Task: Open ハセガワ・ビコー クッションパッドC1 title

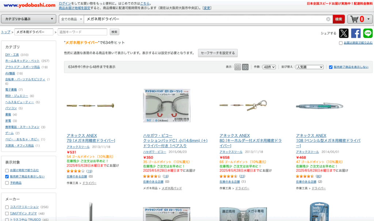Action: click(175, 143)
